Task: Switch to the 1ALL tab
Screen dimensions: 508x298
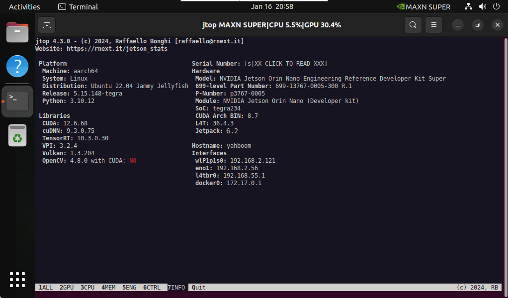Action: pos(46,288)
